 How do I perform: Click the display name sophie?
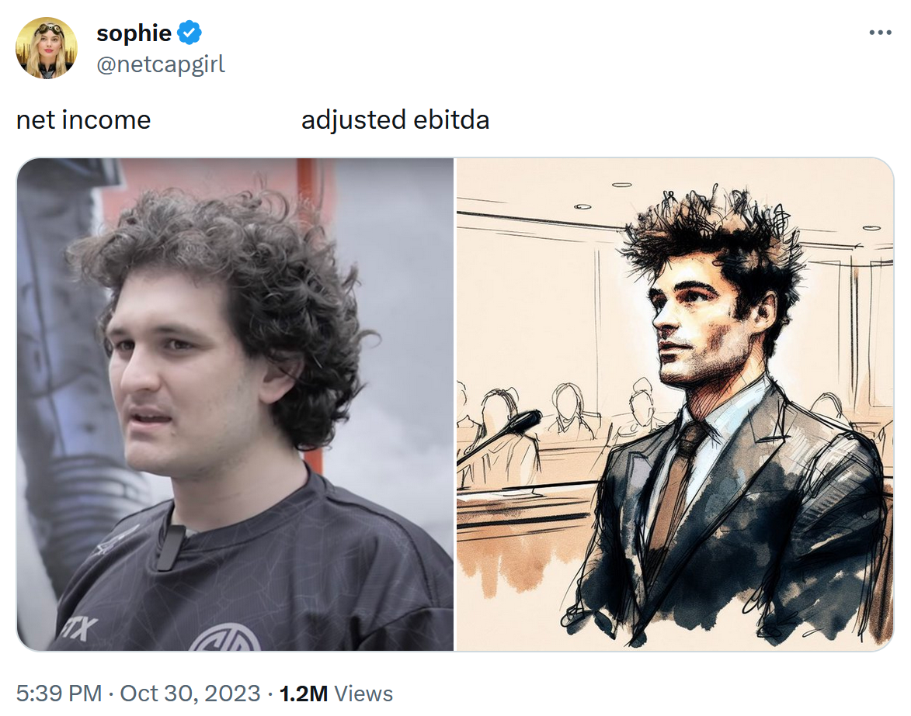[134, 33]
